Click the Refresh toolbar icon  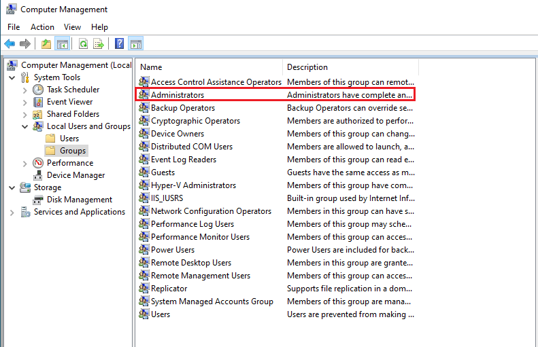tap(83, 44)
